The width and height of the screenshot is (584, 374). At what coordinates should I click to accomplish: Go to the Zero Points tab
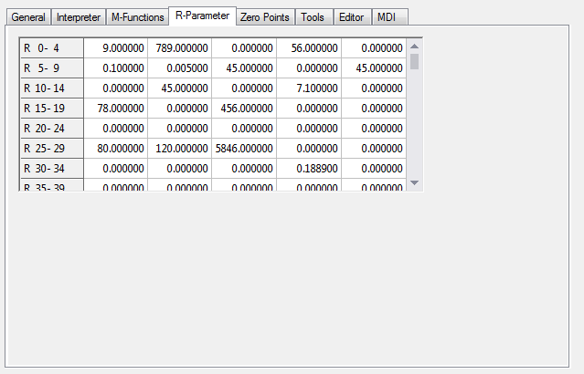pyautogui.click(x=265, y=17)
